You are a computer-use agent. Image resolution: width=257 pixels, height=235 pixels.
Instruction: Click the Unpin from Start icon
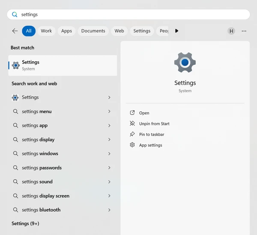(132, 124)
